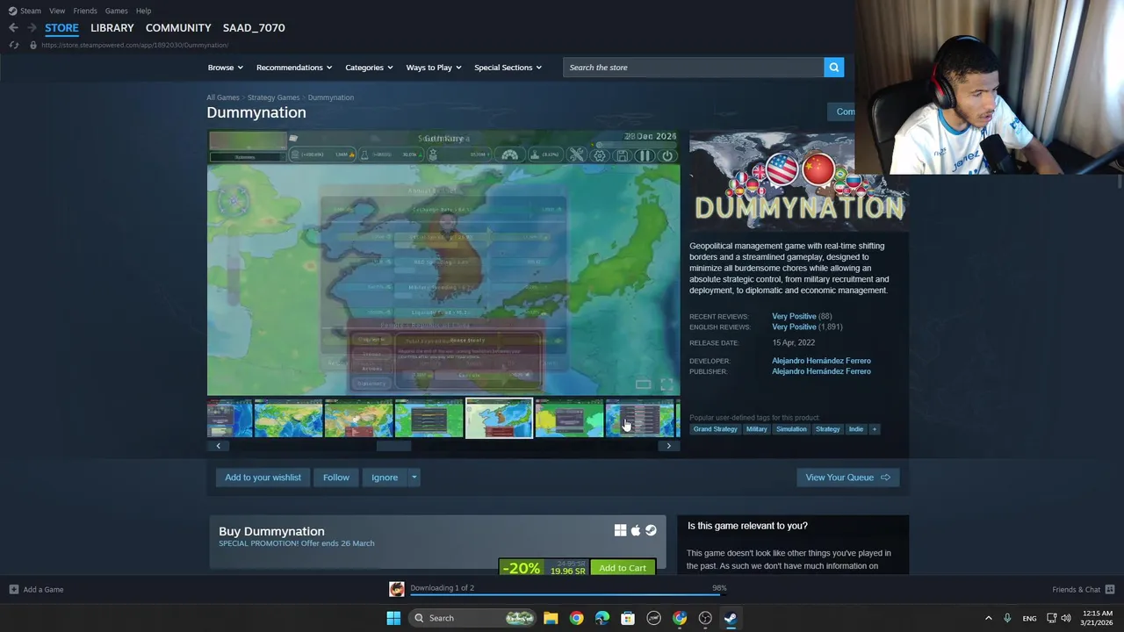Launch Google Chrome from the taskbar

[x=576, y=618]
